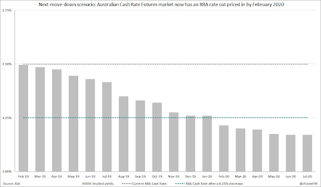Click the black dashed legend line marker
Viewport: 321px width, 187px height.
click(126, 183)
